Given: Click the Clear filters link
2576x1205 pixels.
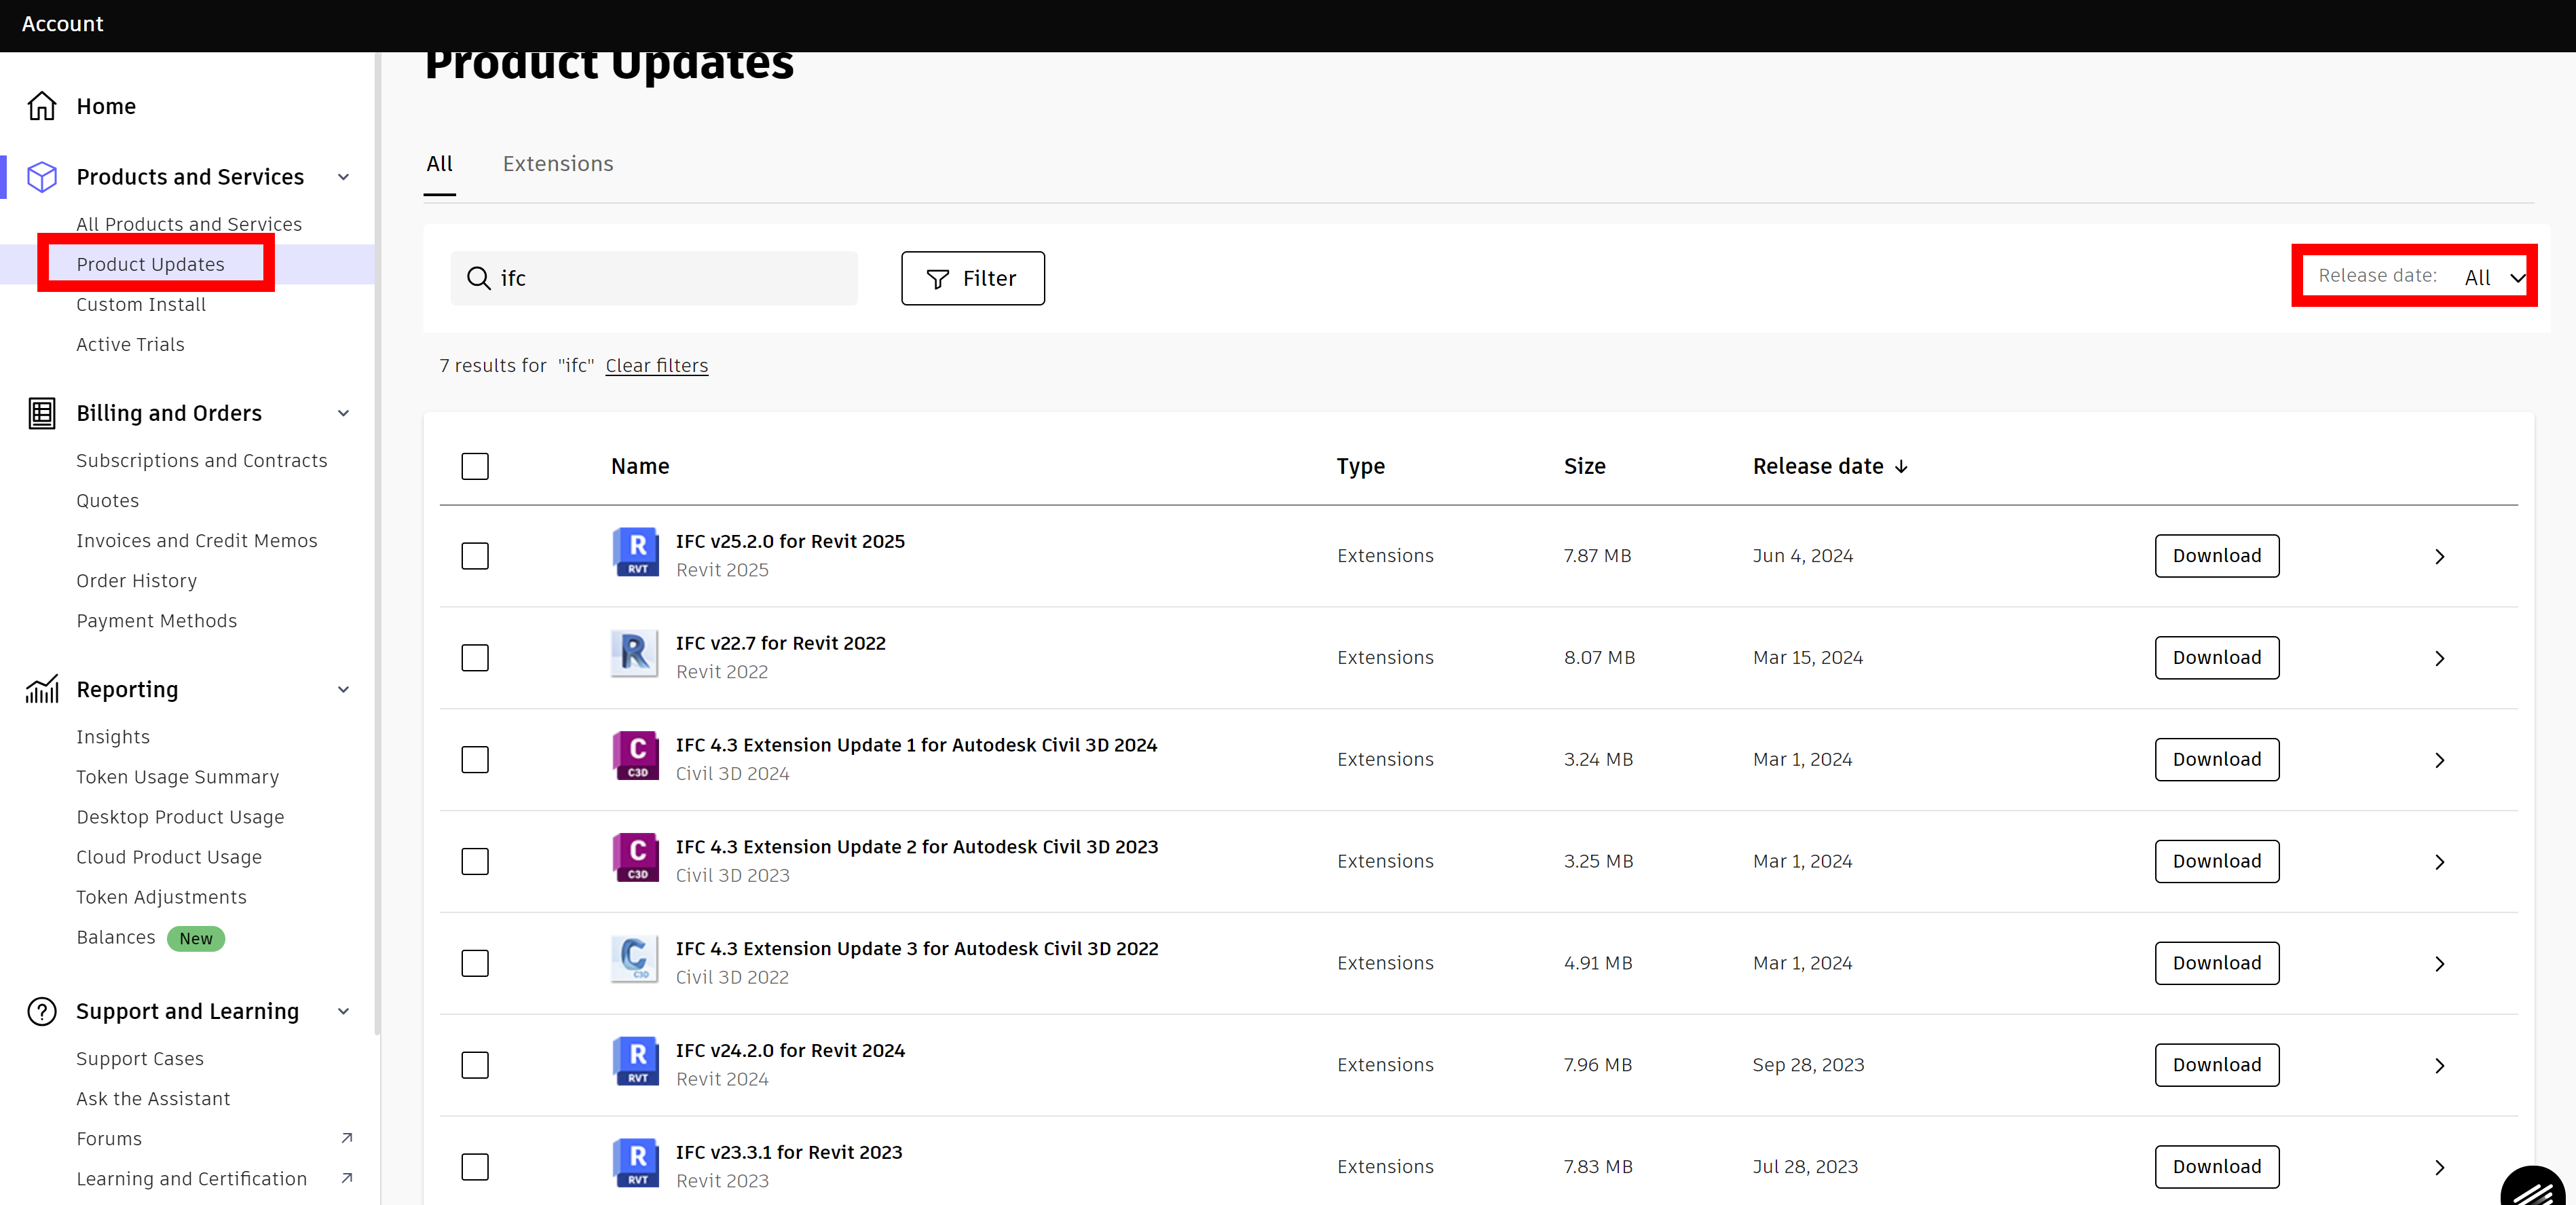Looking at the screenshot, I should coord(656,365).
